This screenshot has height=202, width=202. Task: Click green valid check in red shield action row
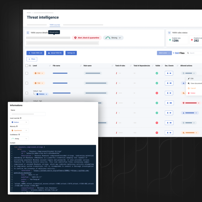157,103
